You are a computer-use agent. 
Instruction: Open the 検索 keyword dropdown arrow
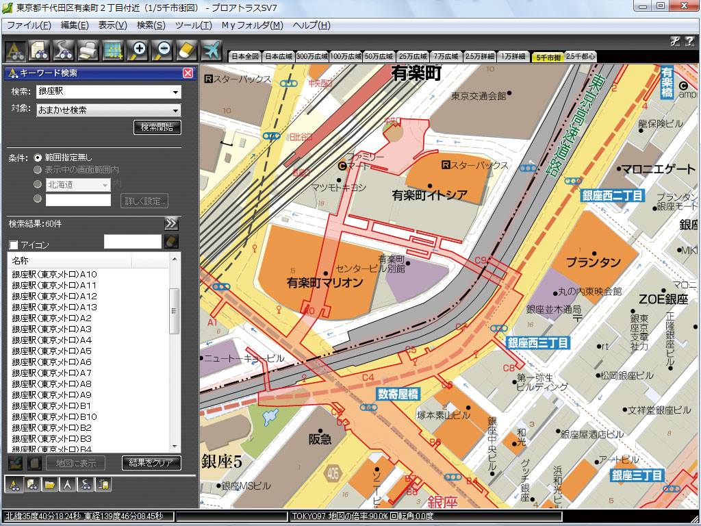pos(176,92)
